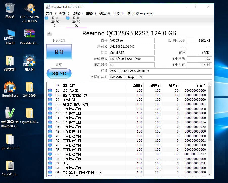Viewport: 228px width, 183px height.
Task: Click the firmware field V6005-ro
Action: click(x=132, y=41)
